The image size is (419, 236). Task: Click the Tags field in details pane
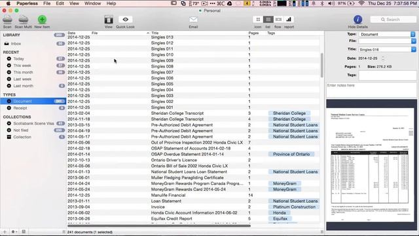387,75
